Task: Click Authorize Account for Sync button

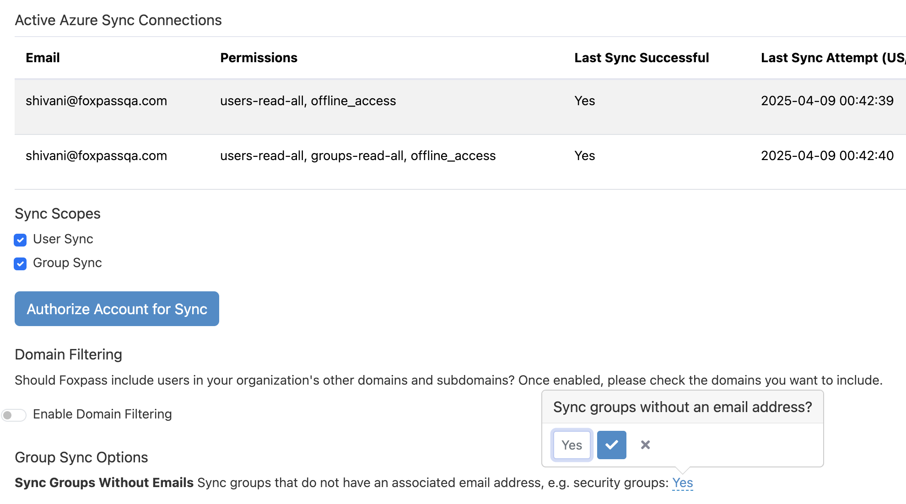Action: pos(117,309)
